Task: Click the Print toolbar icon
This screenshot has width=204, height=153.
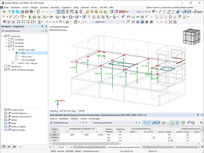Action: coord(31,12)
